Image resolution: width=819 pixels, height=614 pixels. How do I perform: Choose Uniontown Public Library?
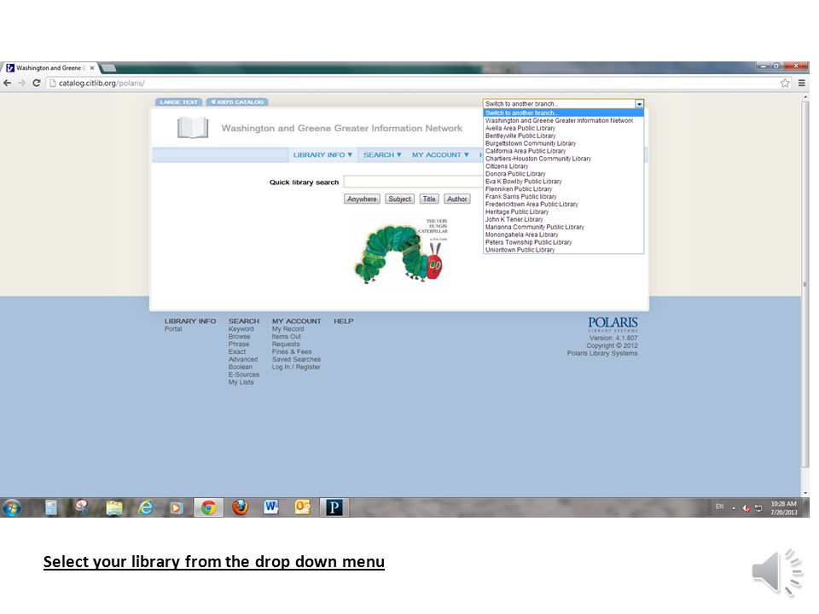pos(563,250)
